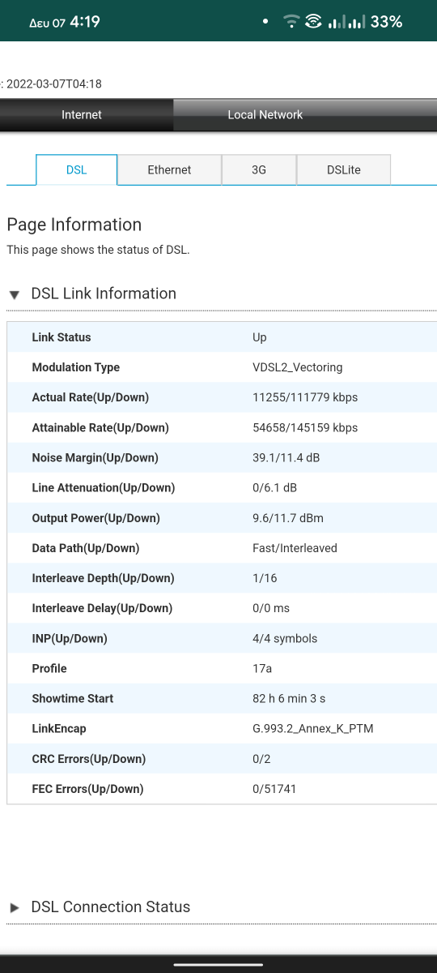Switch to the DSLite tab
Viewport: 437px width, 973px height.
click(x=344, y=169)
